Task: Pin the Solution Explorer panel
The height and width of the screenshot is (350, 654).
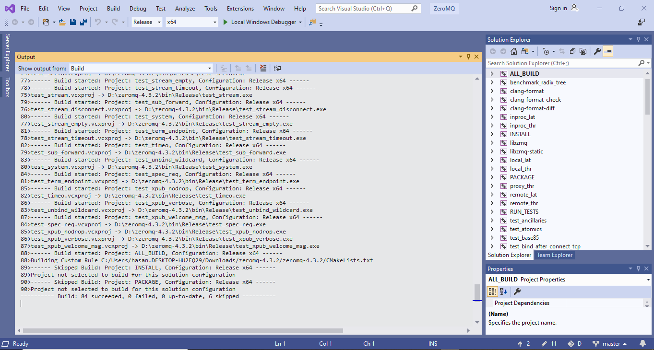Action: click(x=638, y=39)
